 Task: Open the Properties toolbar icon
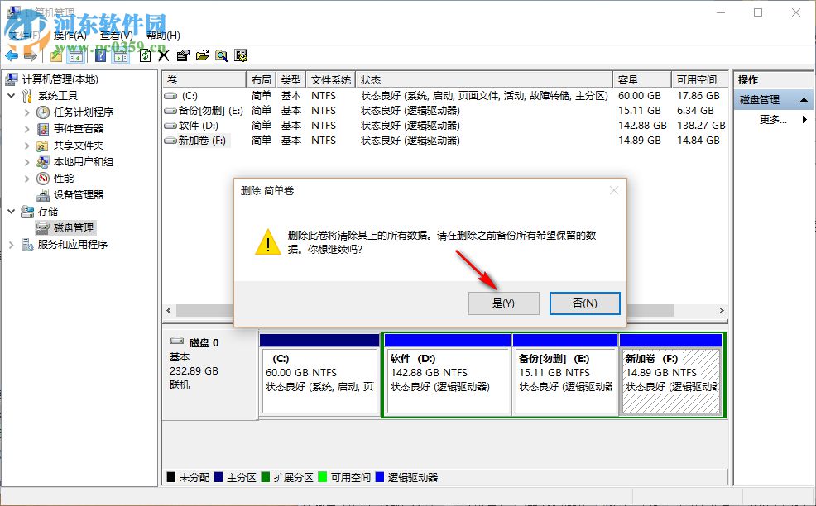[x=182, y=55]
